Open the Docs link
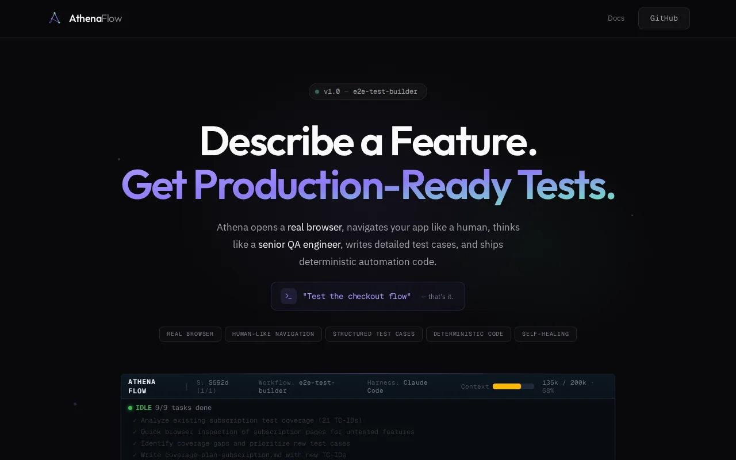The height and width of the screenshot is (460, 736). pyautogui.click(x=616, y=18)
